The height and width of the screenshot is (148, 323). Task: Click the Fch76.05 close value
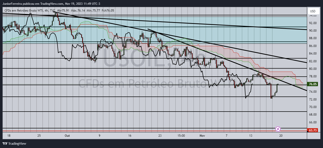tap(107, 11)
